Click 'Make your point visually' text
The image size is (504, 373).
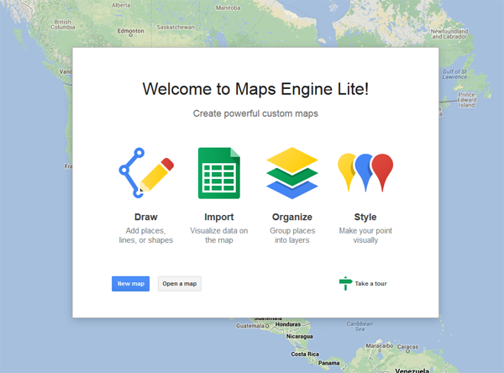(x=365, y=235)
